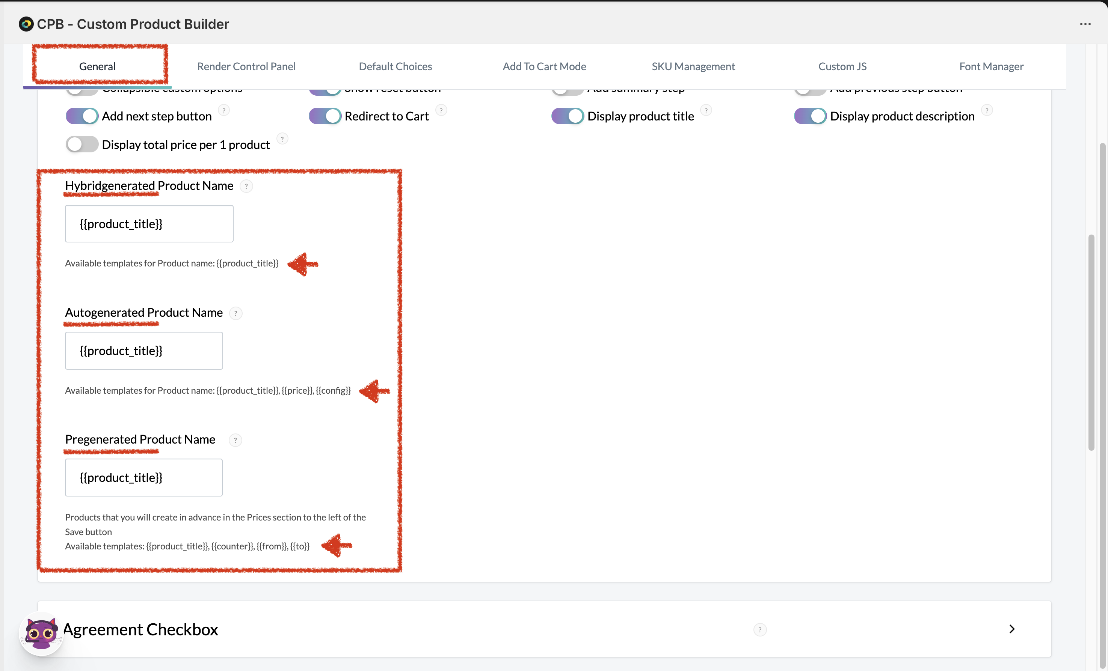Toggle the Redirect to Cart switch
The image size is (1108, 671).
[325, 116]
